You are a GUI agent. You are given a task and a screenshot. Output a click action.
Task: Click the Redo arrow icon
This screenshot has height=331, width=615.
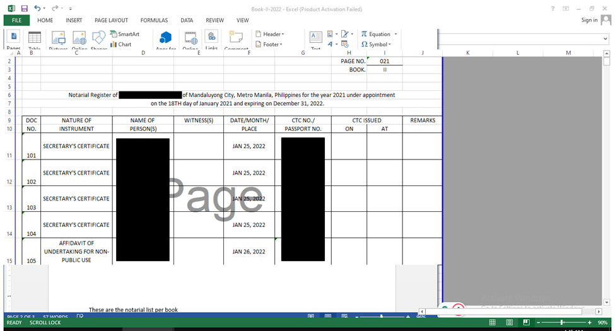56,8
